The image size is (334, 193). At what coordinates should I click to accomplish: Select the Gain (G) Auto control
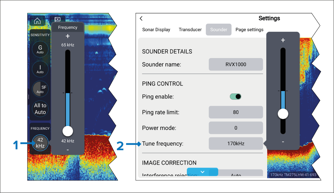[40, 49]
